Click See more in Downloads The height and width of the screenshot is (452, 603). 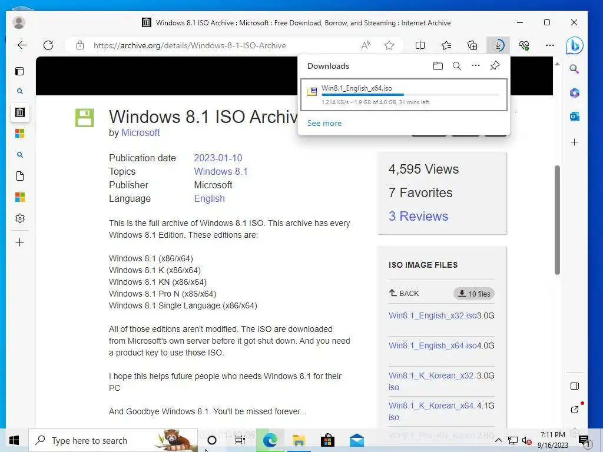click(x=324, y=123)
